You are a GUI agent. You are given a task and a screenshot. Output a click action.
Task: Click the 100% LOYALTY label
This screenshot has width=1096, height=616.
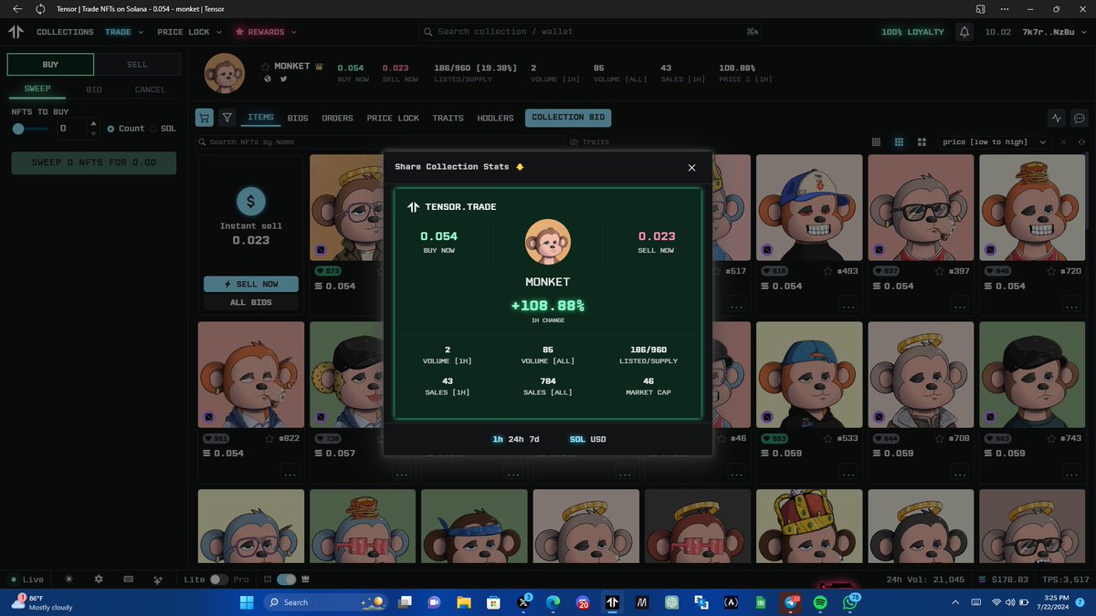click(913, 32)
